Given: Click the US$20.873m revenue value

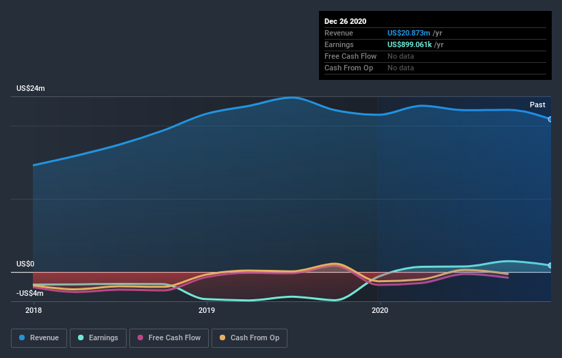Looking at the screenshot, I should pos(409,33).
